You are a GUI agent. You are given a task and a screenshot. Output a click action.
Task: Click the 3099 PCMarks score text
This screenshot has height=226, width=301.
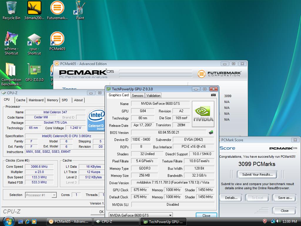257,164
